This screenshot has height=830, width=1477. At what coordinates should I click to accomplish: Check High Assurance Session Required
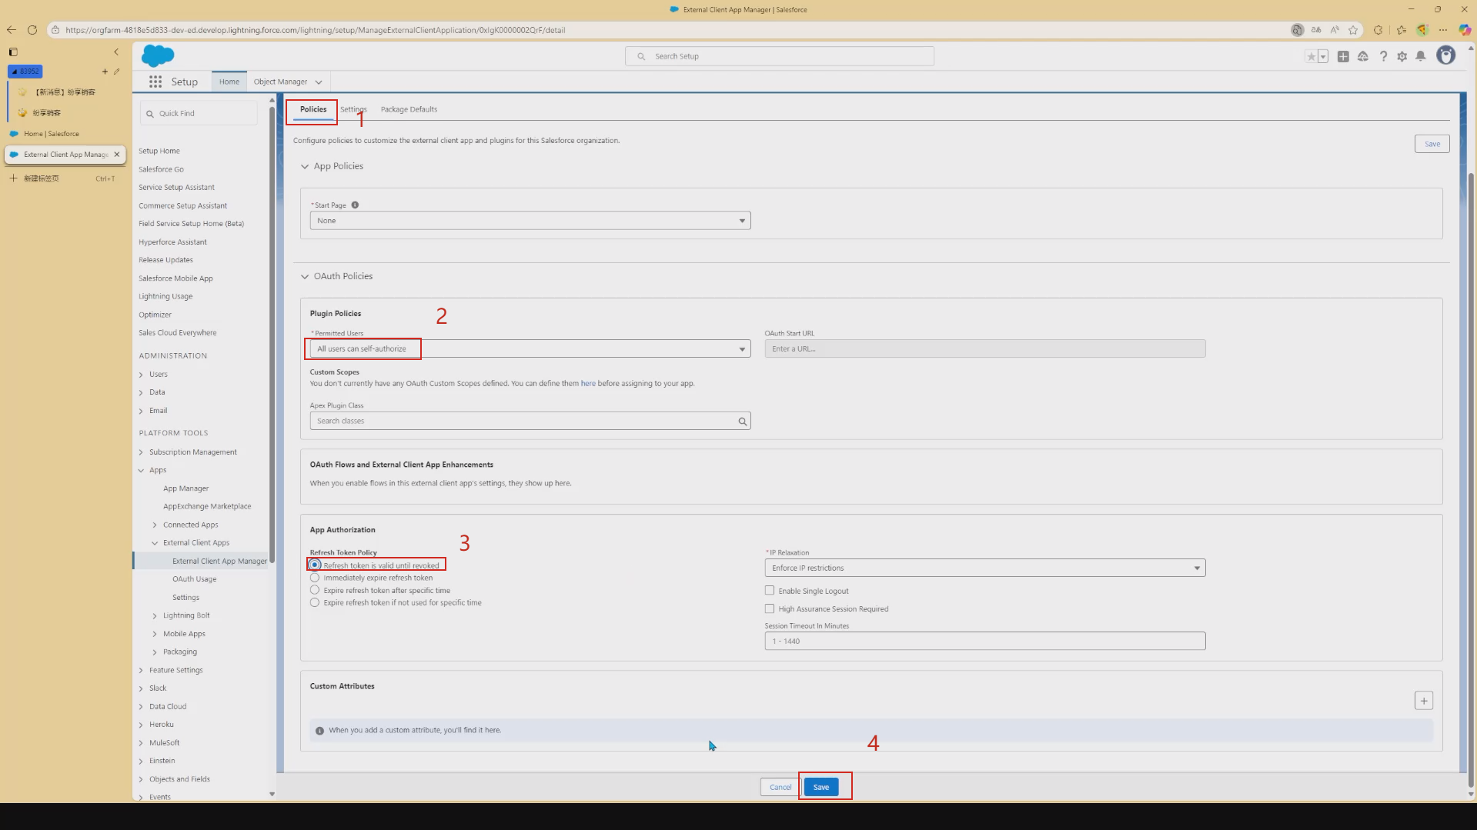tap(770, 608)
